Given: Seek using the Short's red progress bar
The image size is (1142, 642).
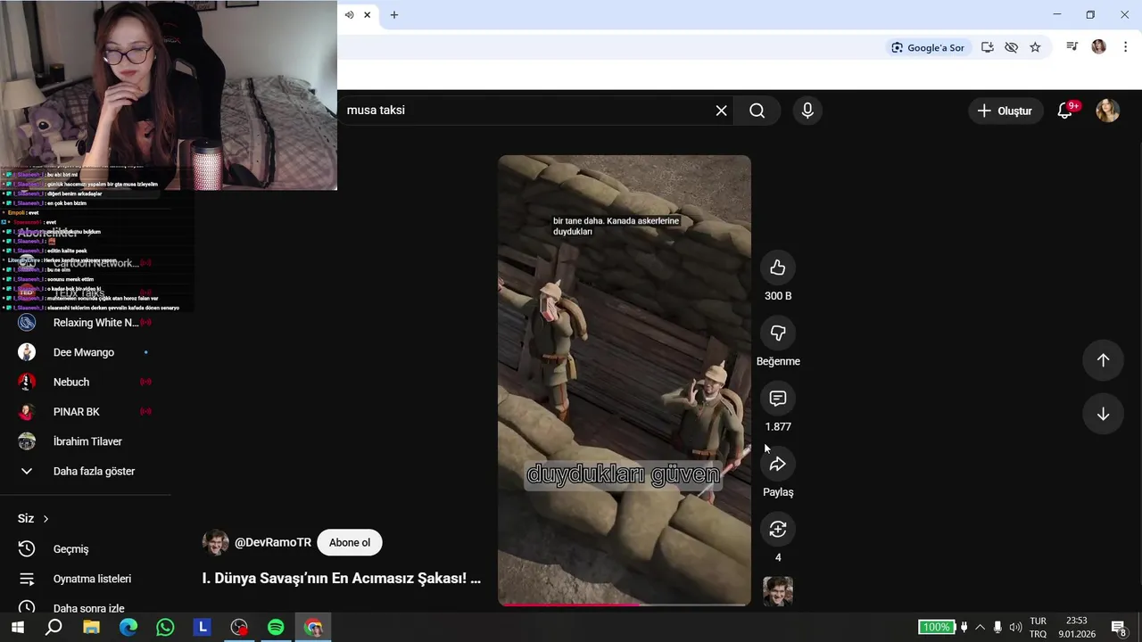Looking at the screenshot, I should [625, 605].
